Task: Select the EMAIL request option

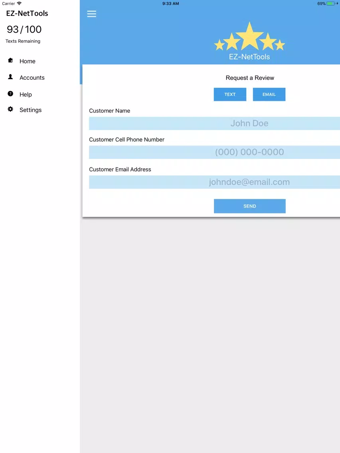Action: pos(269,95)
